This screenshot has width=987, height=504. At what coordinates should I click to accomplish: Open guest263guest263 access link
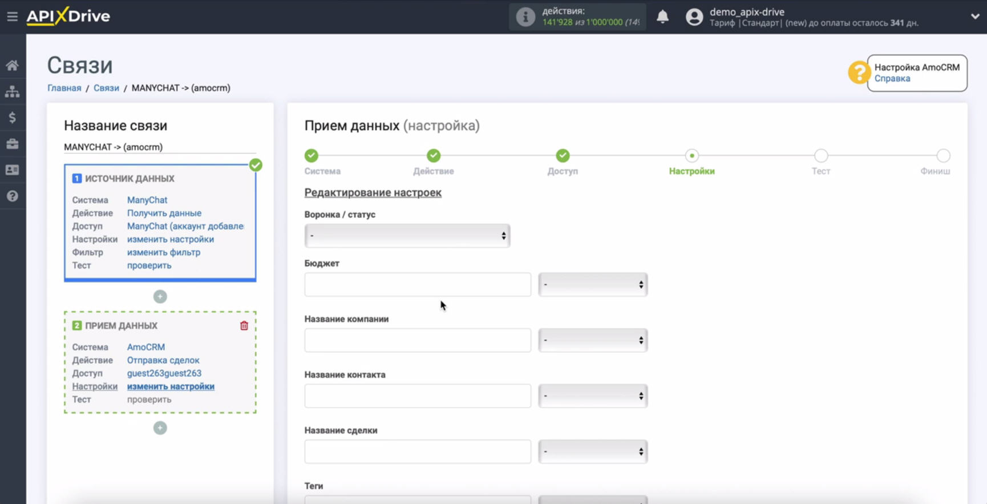click(164, 373)
